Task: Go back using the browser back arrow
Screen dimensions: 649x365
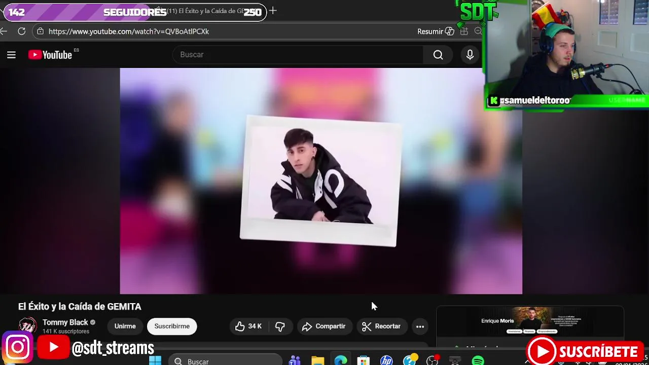Action: point(4,31)
